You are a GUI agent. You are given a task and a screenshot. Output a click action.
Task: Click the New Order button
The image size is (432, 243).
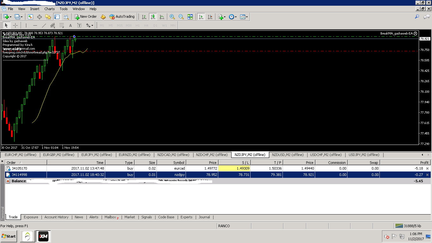pos(86,17)
